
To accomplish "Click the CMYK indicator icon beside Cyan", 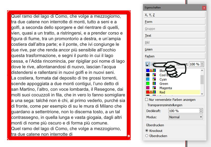I will [x=154, y=79].
